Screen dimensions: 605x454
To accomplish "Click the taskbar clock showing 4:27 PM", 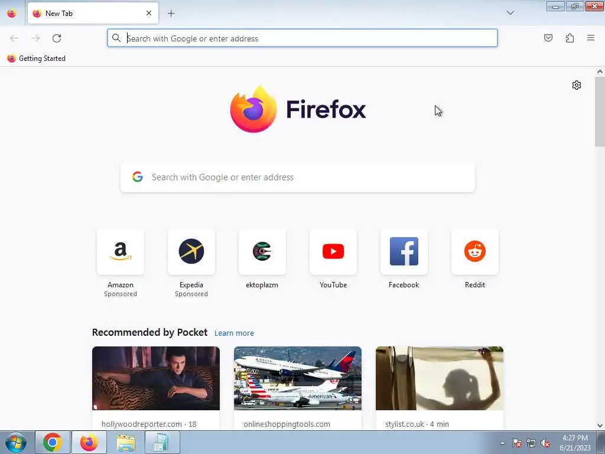I will click(575, 442).
